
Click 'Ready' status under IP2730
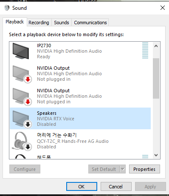(44, 57)
